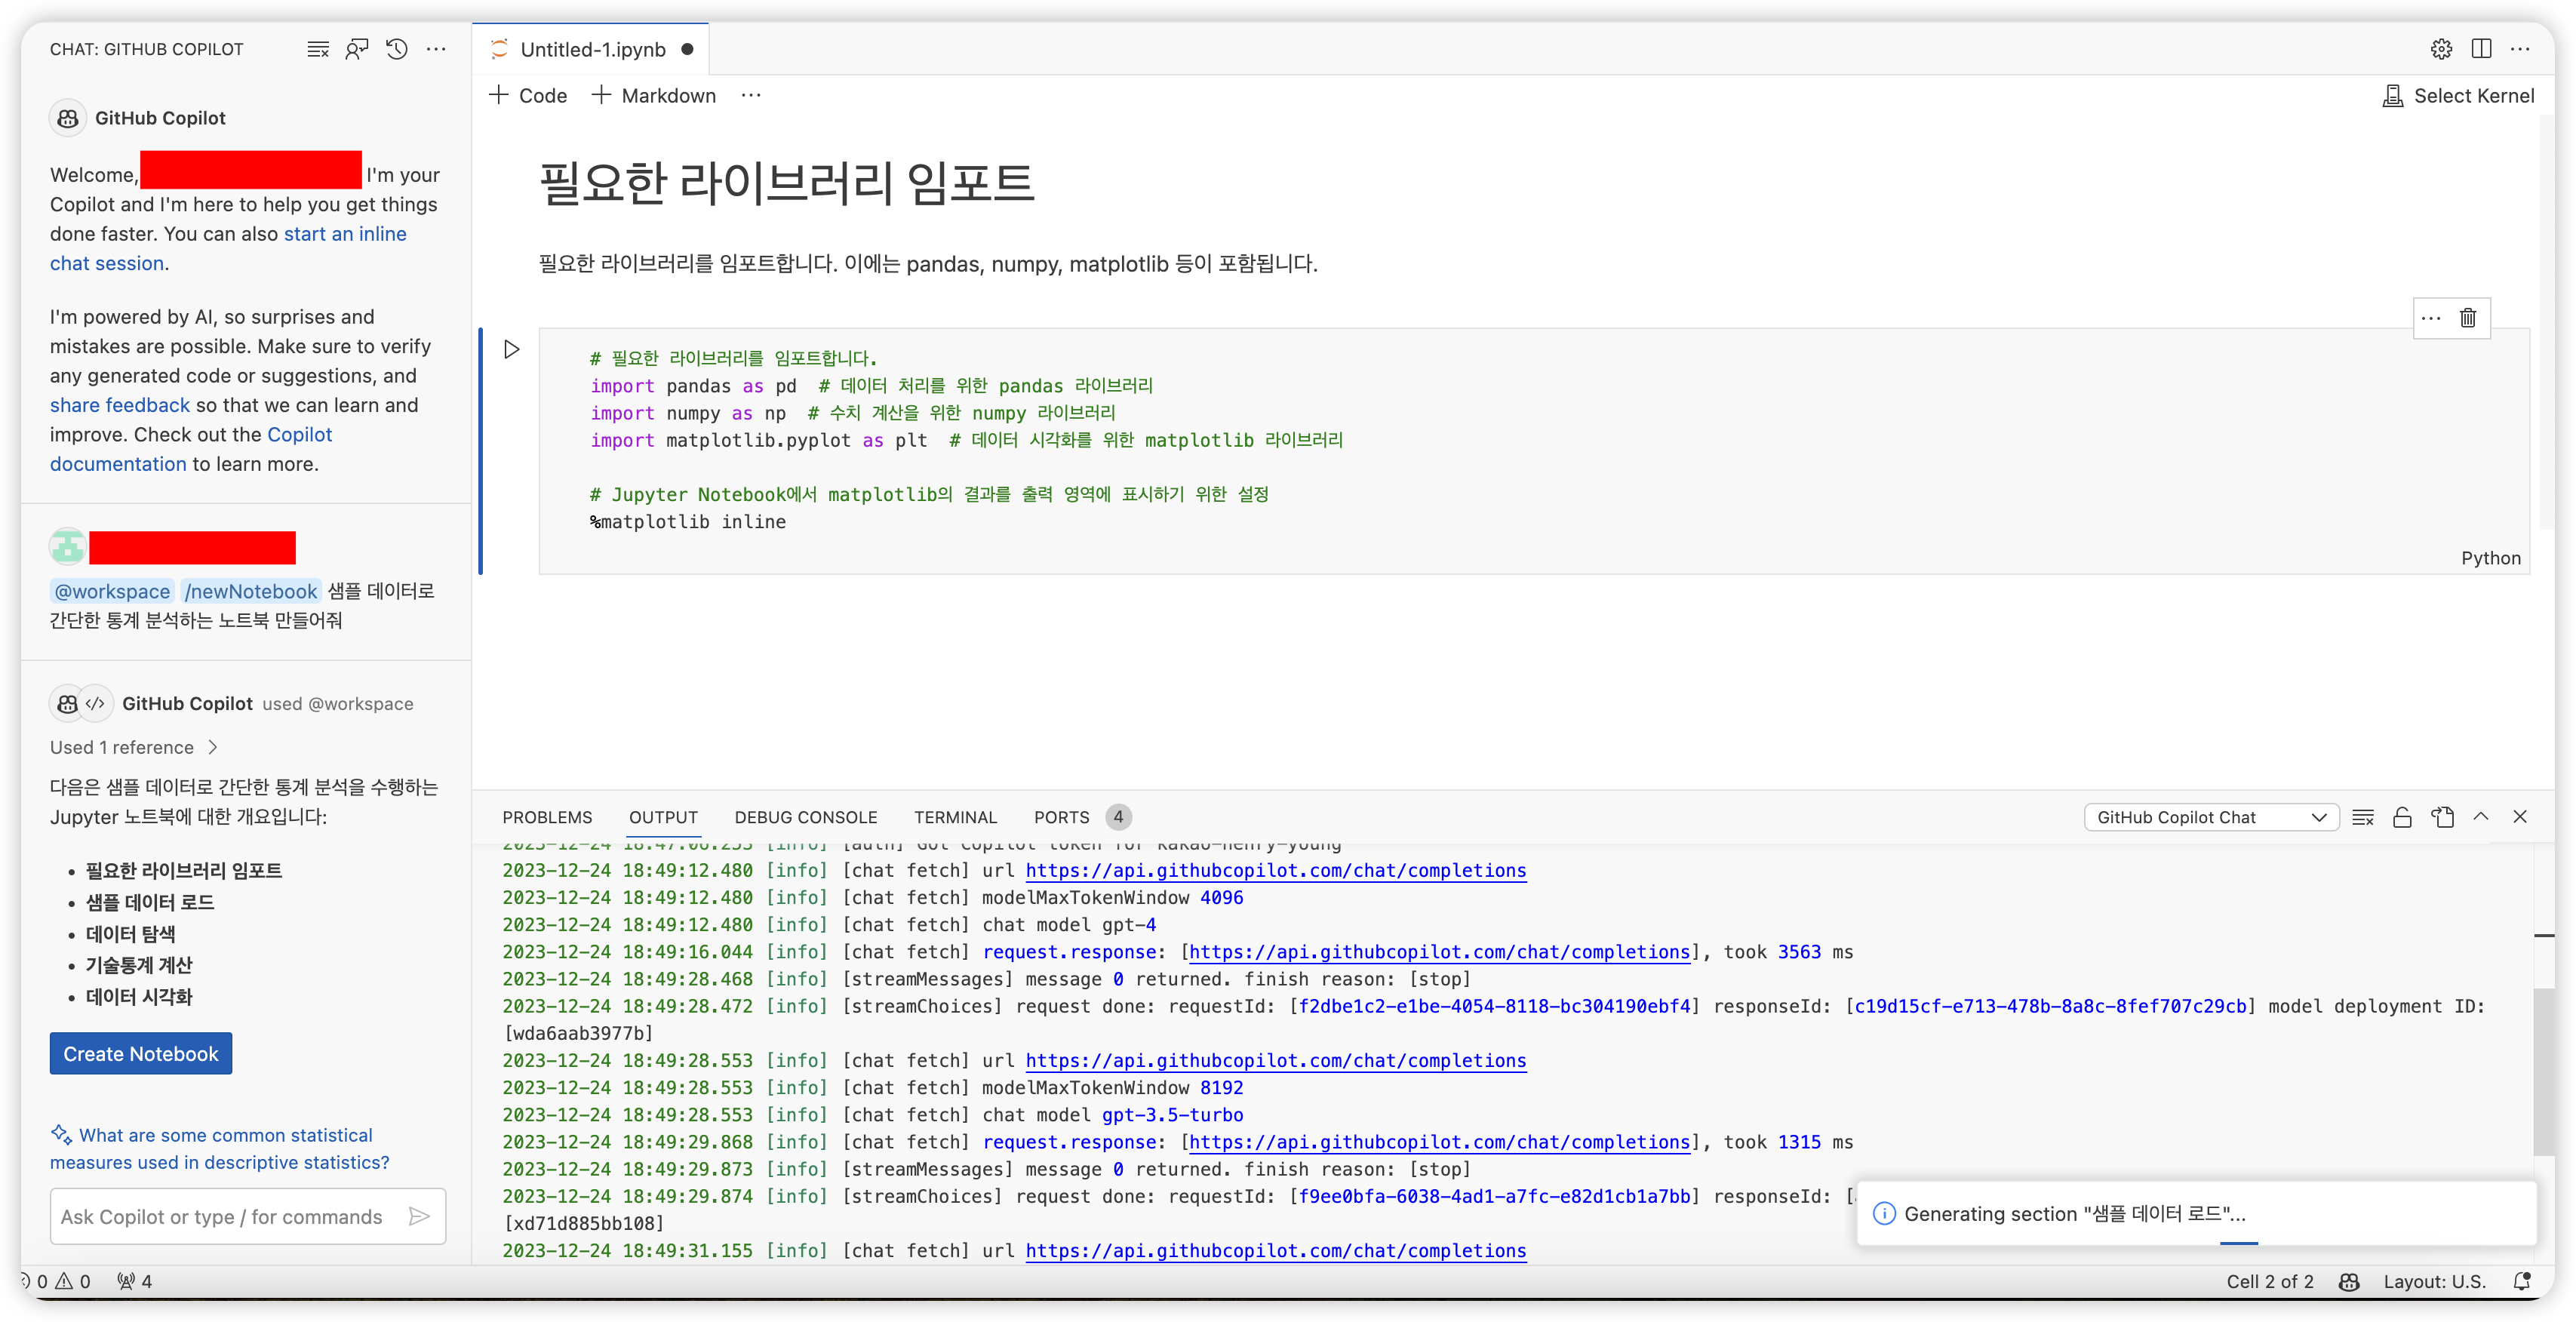This screenshot has height=1322, width=2576.
Task: Delete the current notebook cell
Action: (2467, 318)
